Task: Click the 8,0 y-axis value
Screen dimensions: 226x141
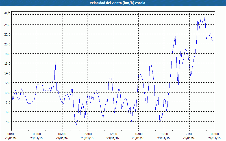Action: (8, 102)
